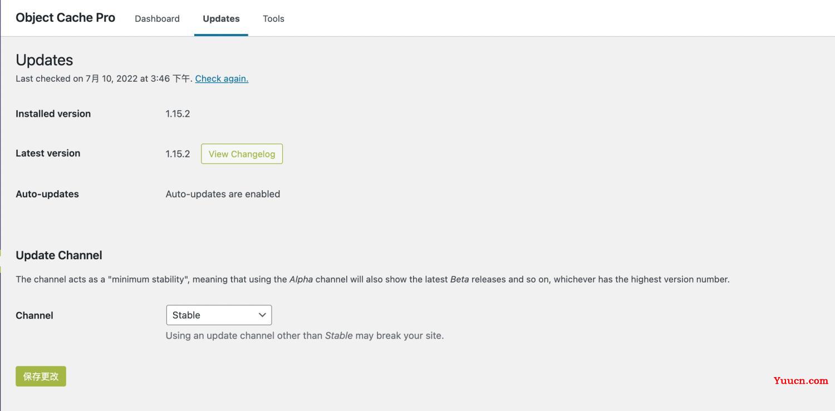Image resolution: width=835 pixels, height=411 pixels.
Task: Click latest version number beside View Changelog
Action: tap(178, 154)
